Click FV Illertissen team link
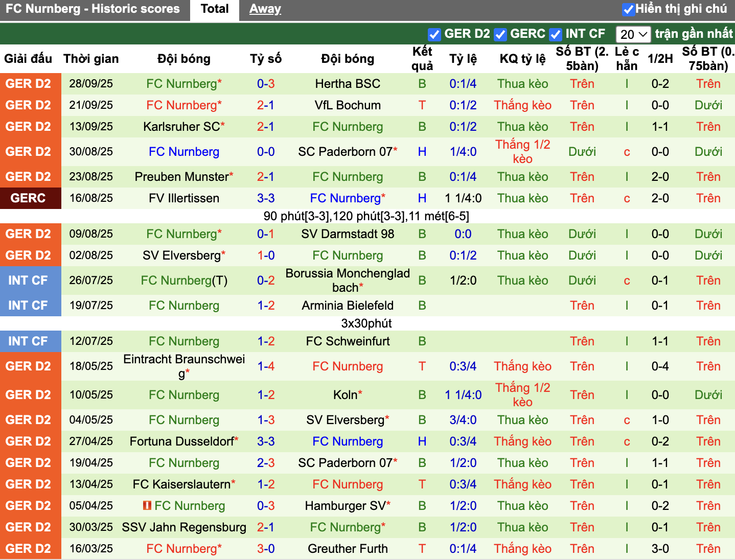 pyautogui.click(x=184, y=198)
